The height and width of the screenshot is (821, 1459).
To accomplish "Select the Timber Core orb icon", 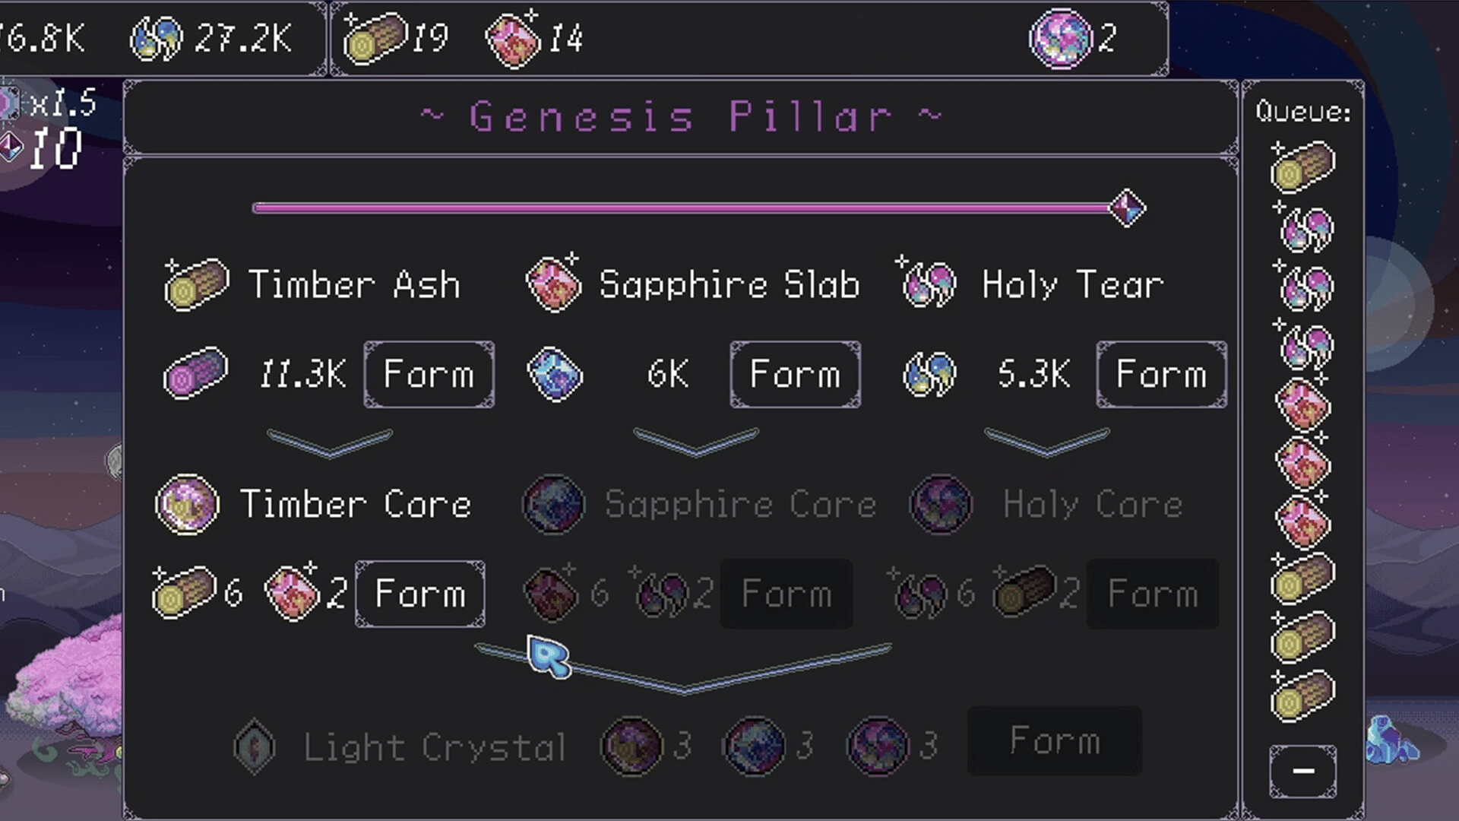I will (187, 504).
